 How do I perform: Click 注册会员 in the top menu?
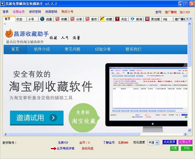[x=19, y=12]
